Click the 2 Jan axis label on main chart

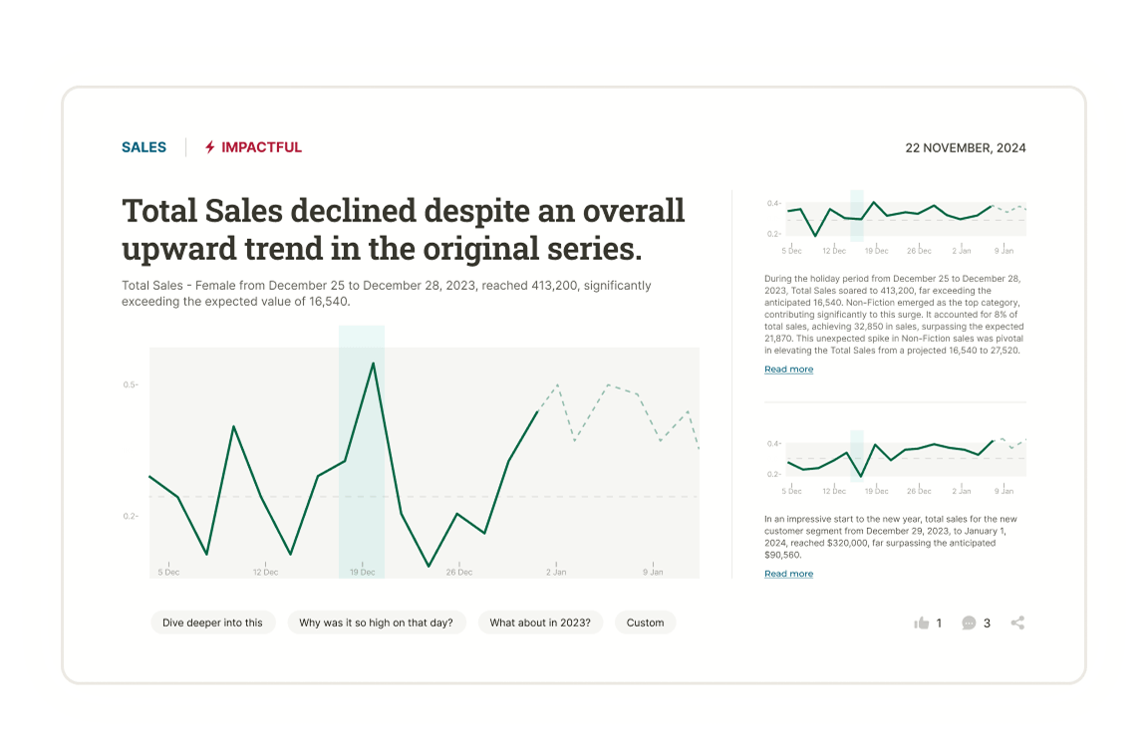[555, 572]
